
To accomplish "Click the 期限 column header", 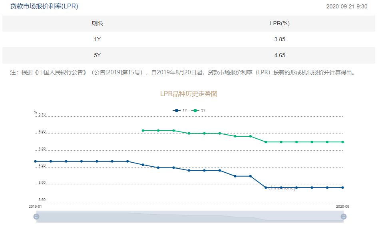I will click(97, 23).
